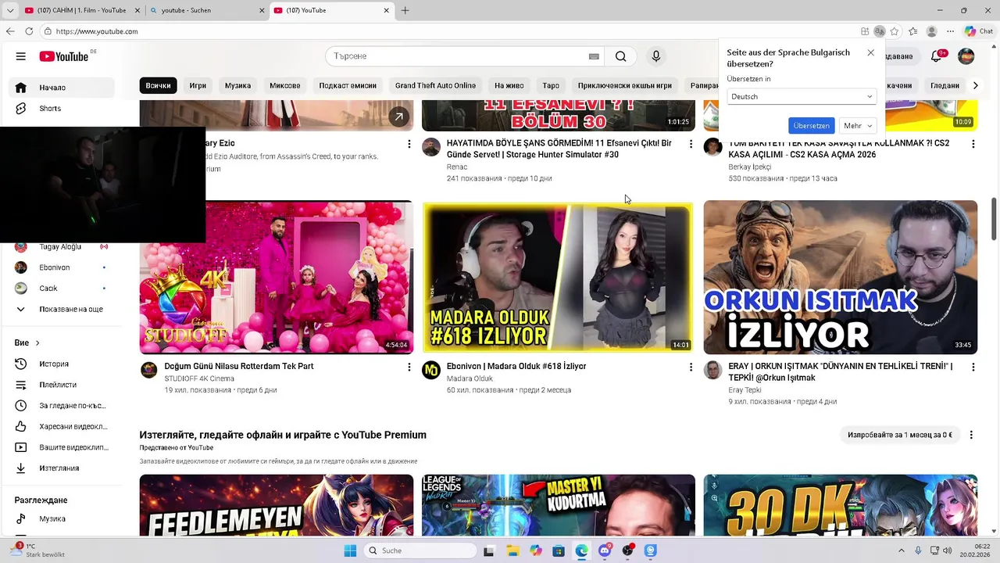Viewport: 1000px width, 563px height.
Task: Open the YouTube account avatar menu
Action: coord(966,56)
